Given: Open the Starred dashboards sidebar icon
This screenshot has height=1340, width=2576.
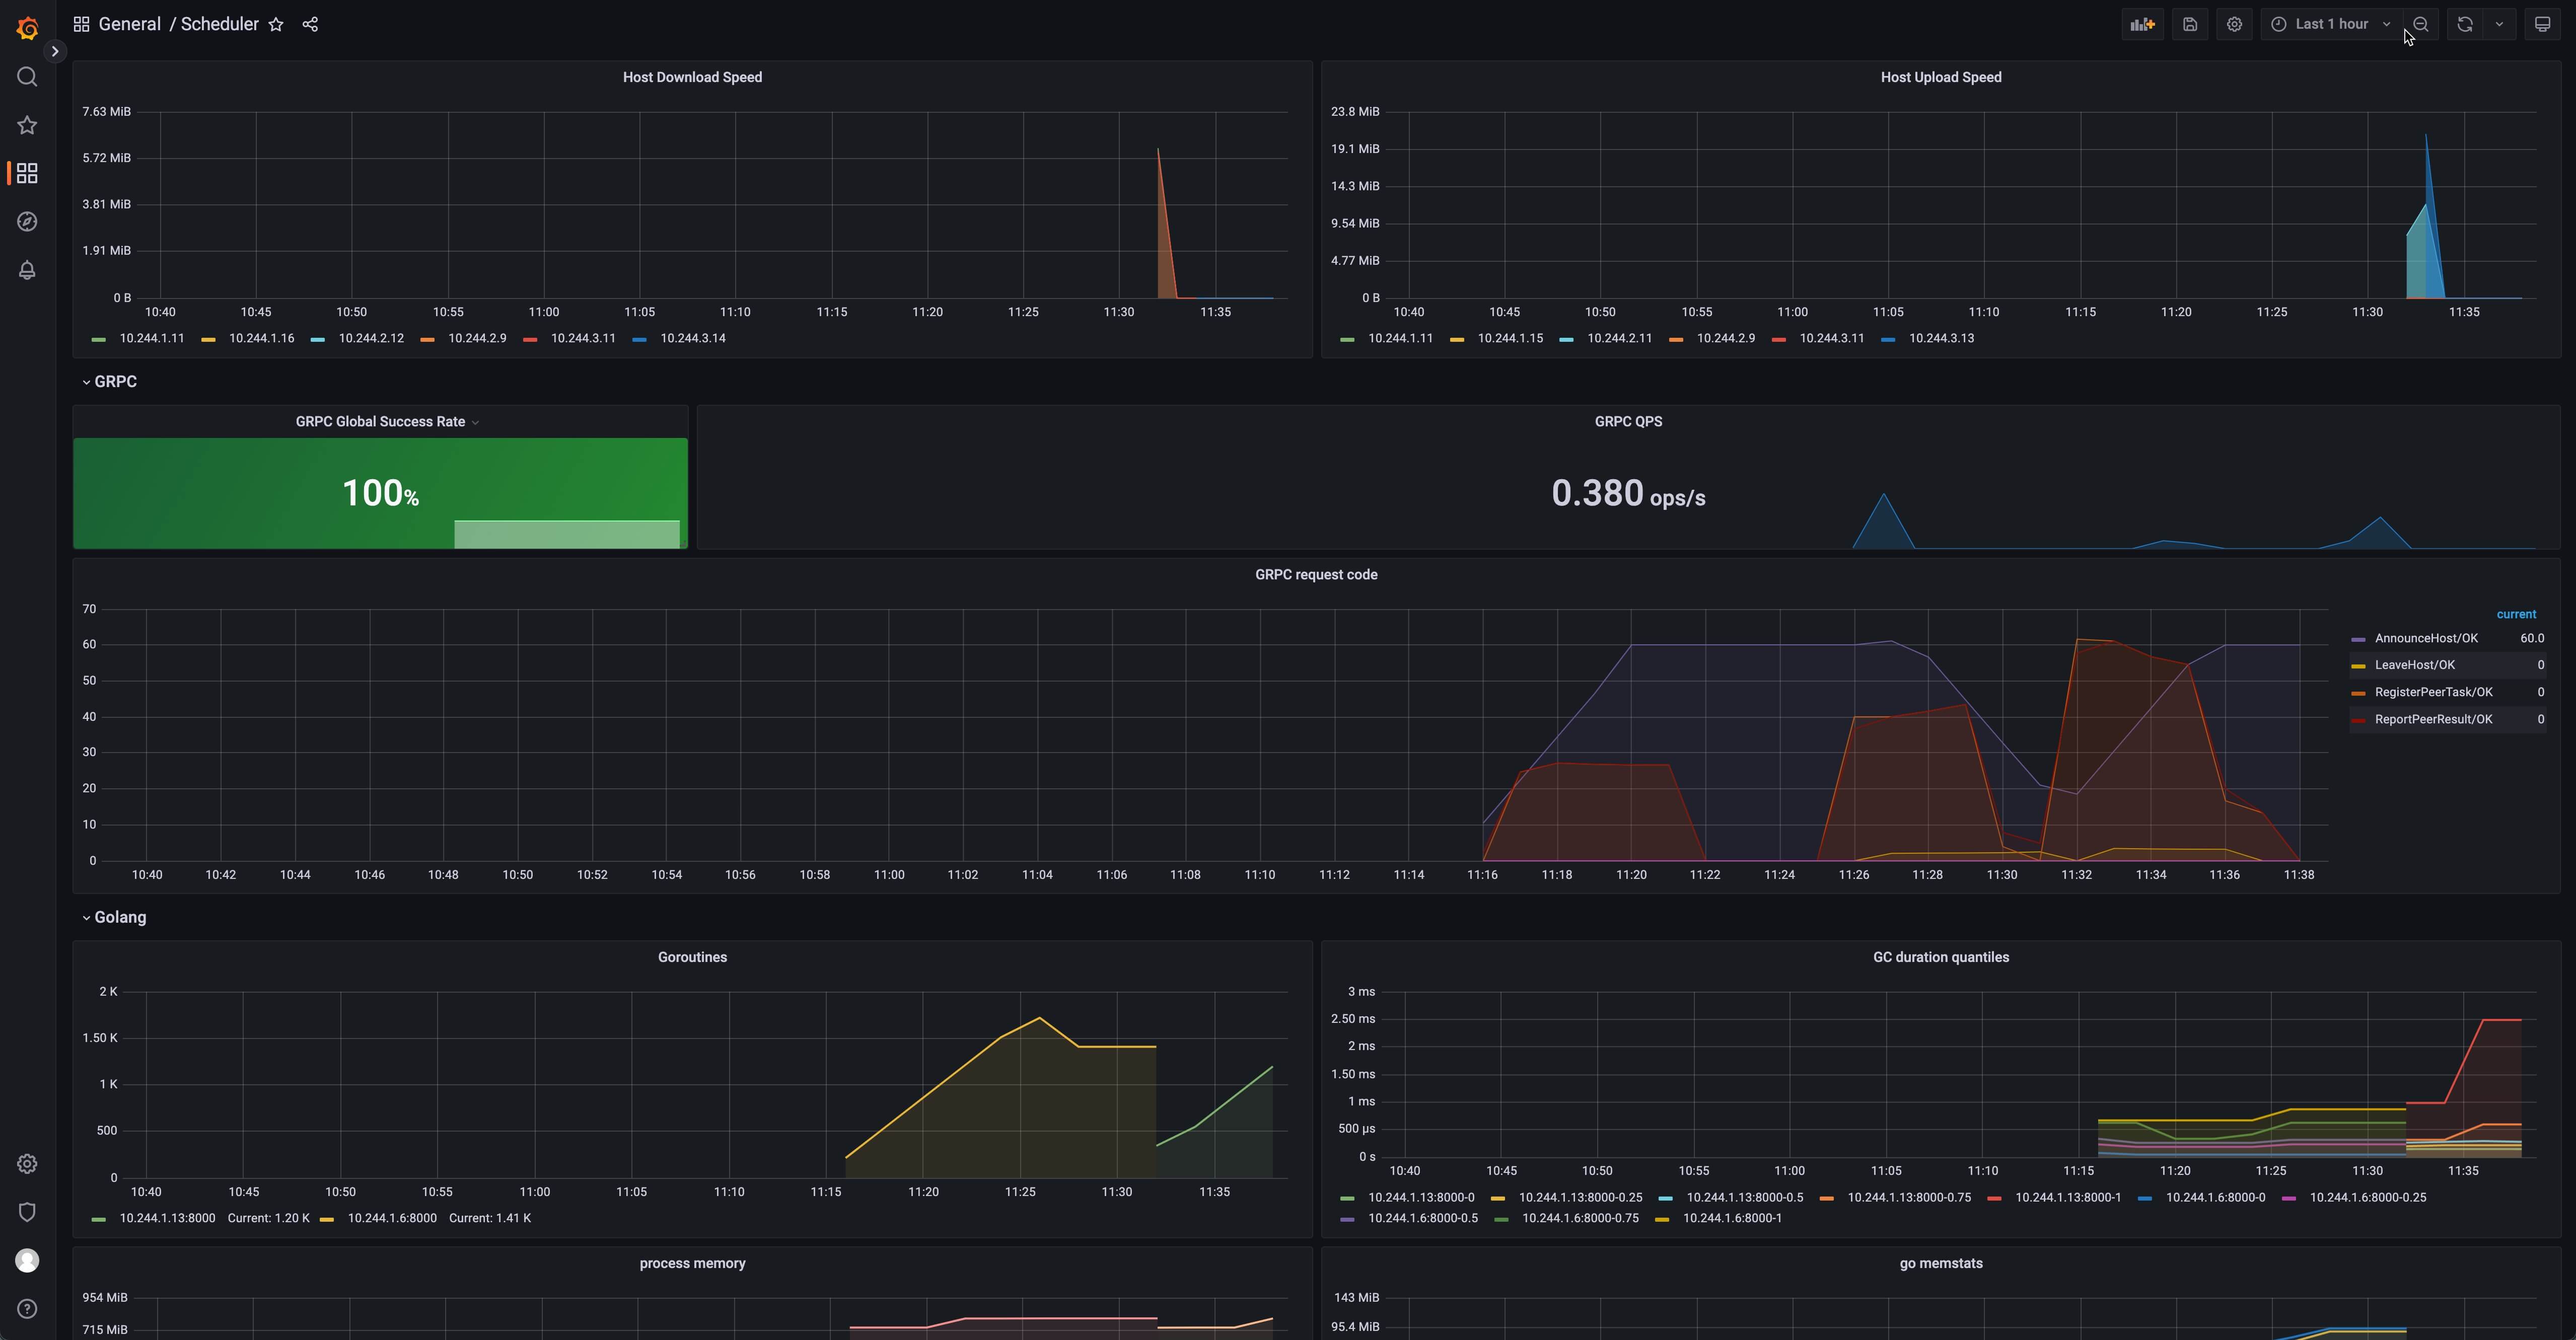Looking at the screenshot, I should click(27, 125).
